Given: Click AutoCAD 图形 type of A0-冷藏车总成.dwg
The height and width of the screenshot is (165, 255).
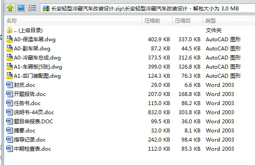Looking at the screenshot, I should tap(223, 58).
